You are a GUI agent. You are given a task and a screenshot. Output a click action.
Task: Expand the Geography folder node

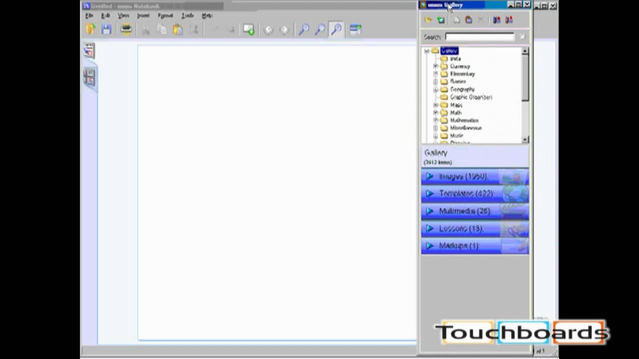(x=435, y=90)
